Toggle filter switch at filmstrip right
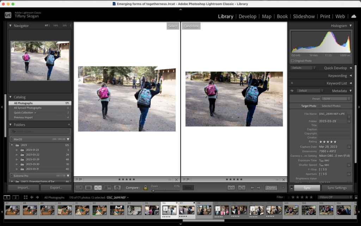This screenshot has height=226, width=361. (x=356, y=197)
